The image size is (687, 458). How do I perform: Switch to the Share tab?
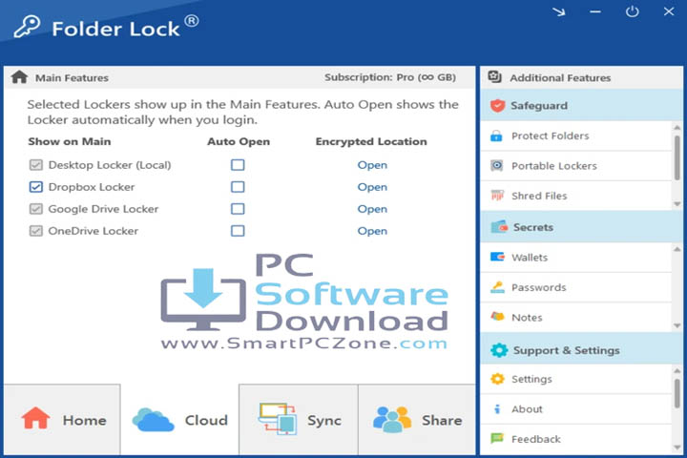click(x=417, y=420)
